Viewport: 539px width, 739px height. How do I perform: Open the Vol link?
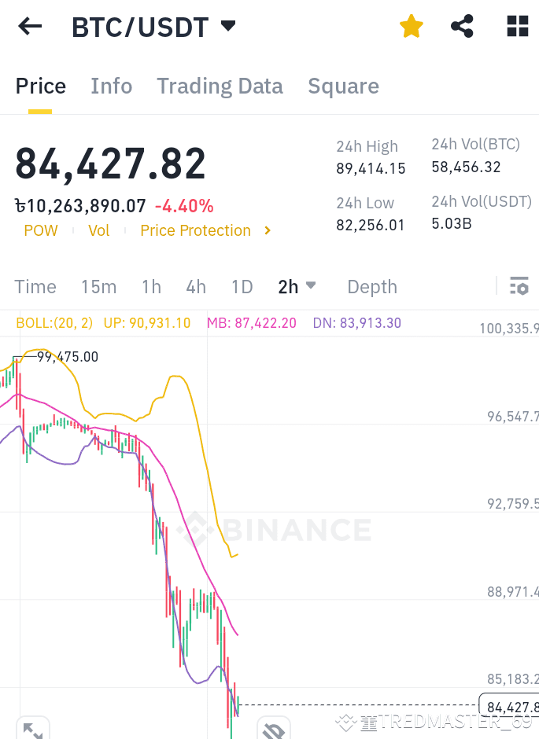pos(98,230)
